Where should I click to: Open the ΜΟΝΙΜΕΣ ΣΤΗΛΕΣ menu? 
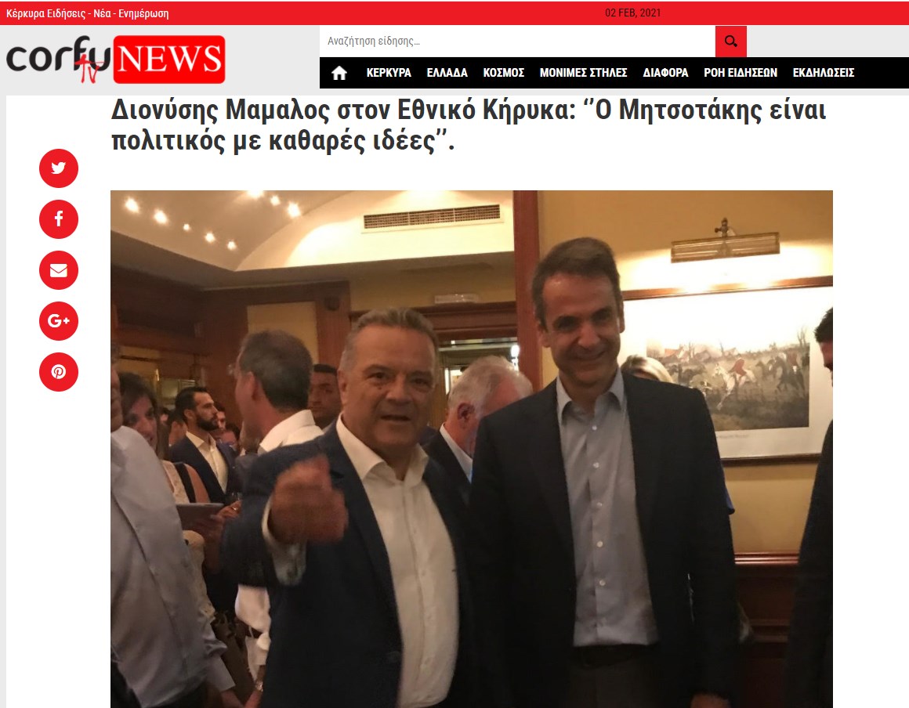click(583, 73)
